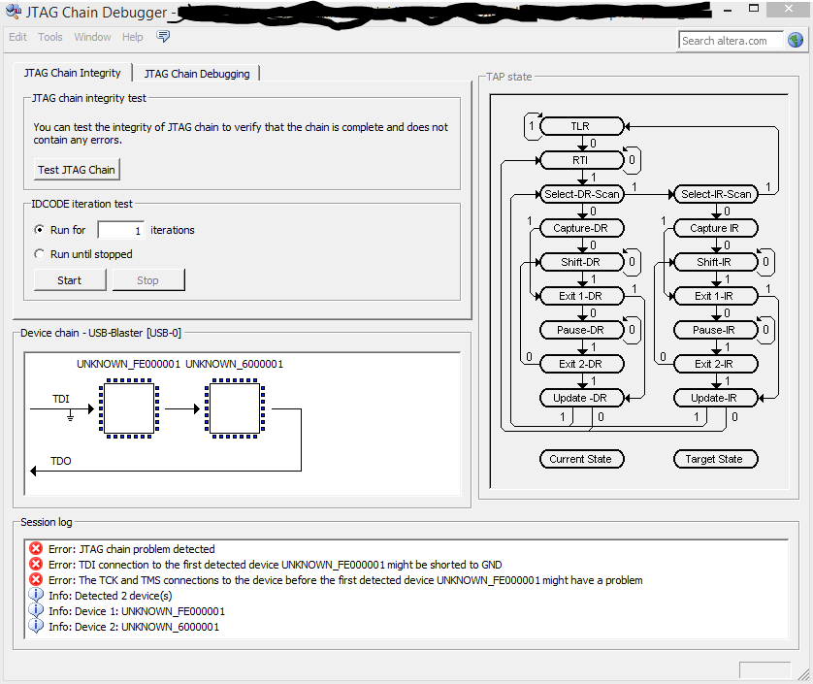
Task: Open the Help menu
Action: 132,37
